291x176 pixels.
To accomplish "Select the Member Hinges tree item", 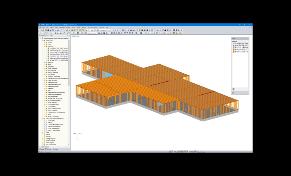I will pyautogui.click(x=53, y=82).
